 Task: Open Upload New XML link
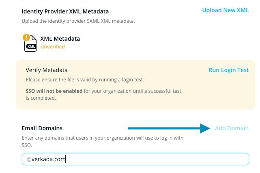pos(225,10)
